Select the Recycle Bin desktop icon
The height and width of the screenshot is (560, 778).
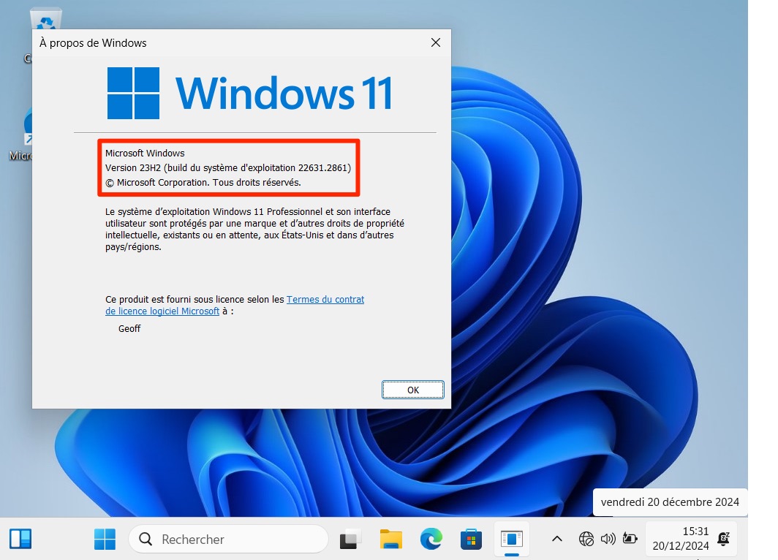[45, 18]
